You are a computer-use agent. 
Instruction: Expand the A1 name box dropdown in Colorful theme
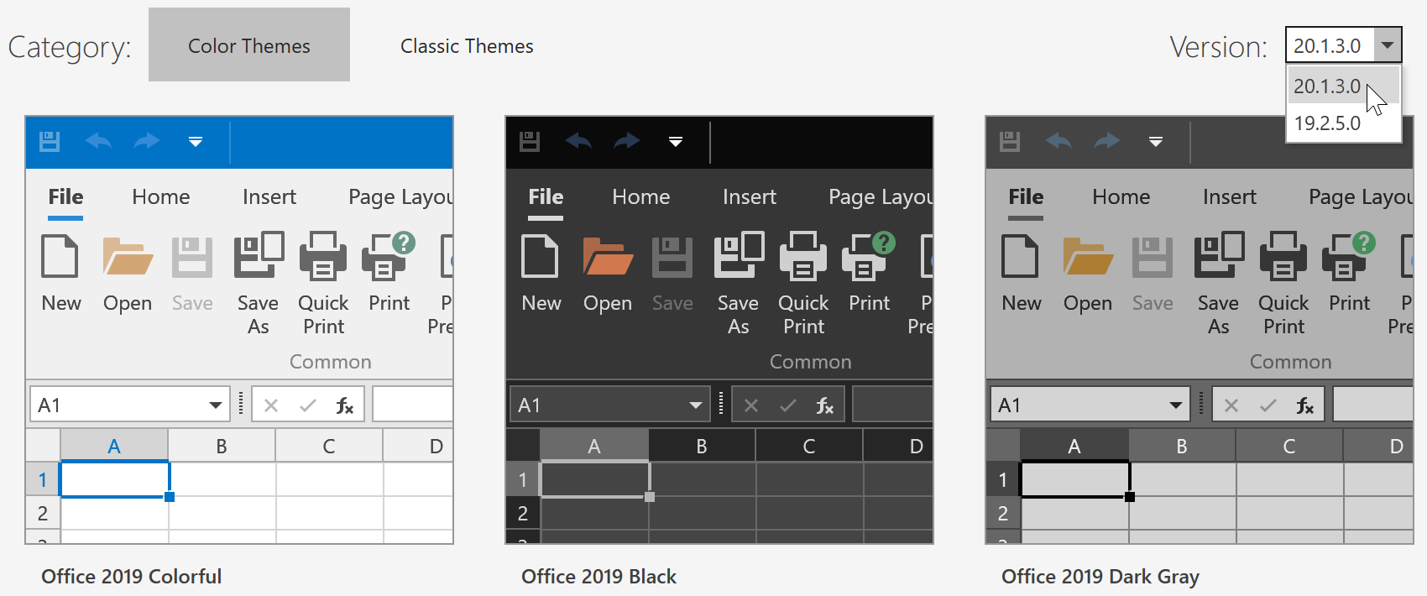(x=216, y=405)
